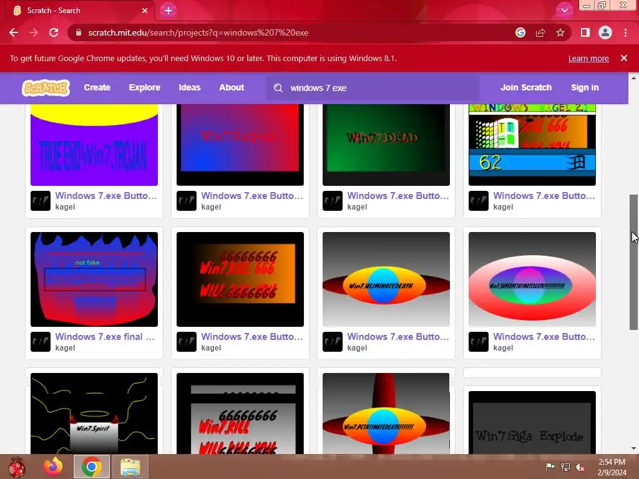Click the Scratch logo in the navbar
Image resolution: width=639 pixels, height=479 pixels.
[x=46, y=87]
